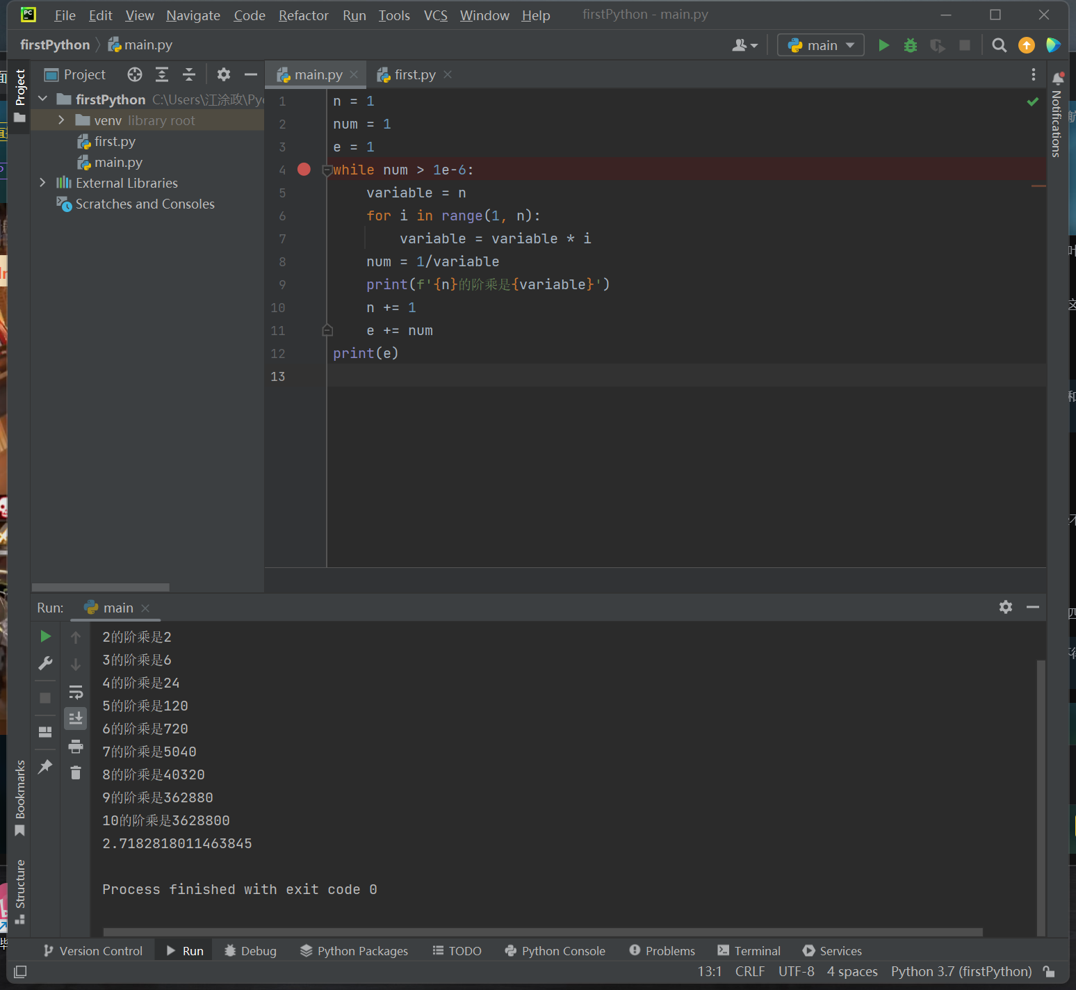Debug main using the bug icon

911,44
